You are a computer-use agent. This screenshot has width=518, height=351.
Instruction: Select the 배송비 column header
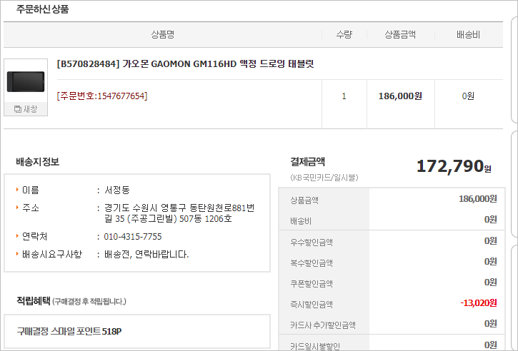(x=468, y=35)
